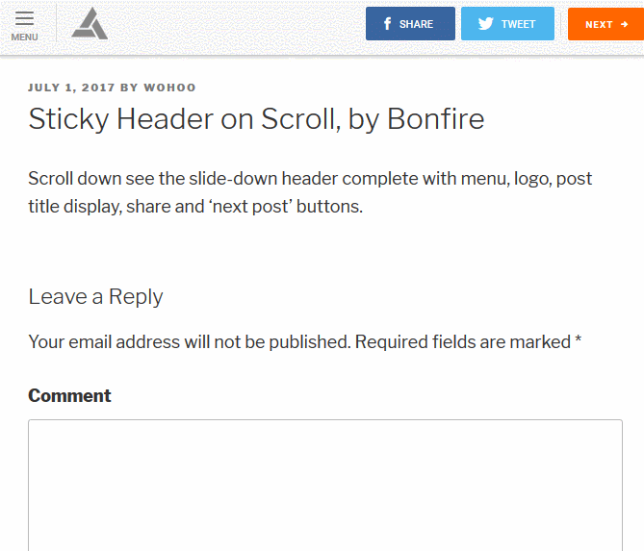Click the 'Scroll down see' paragraph
This screenshot has width=644, height=551.
click(310, 192)
